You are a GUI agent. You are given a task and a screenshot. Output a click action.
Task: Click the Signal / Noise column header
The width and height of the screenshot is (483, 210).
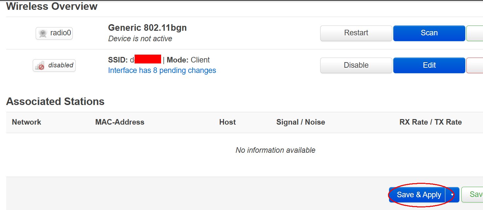pyautogui.click(x=301, y=122)
